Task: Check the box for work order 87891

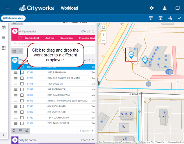Action: click(22, 72)
